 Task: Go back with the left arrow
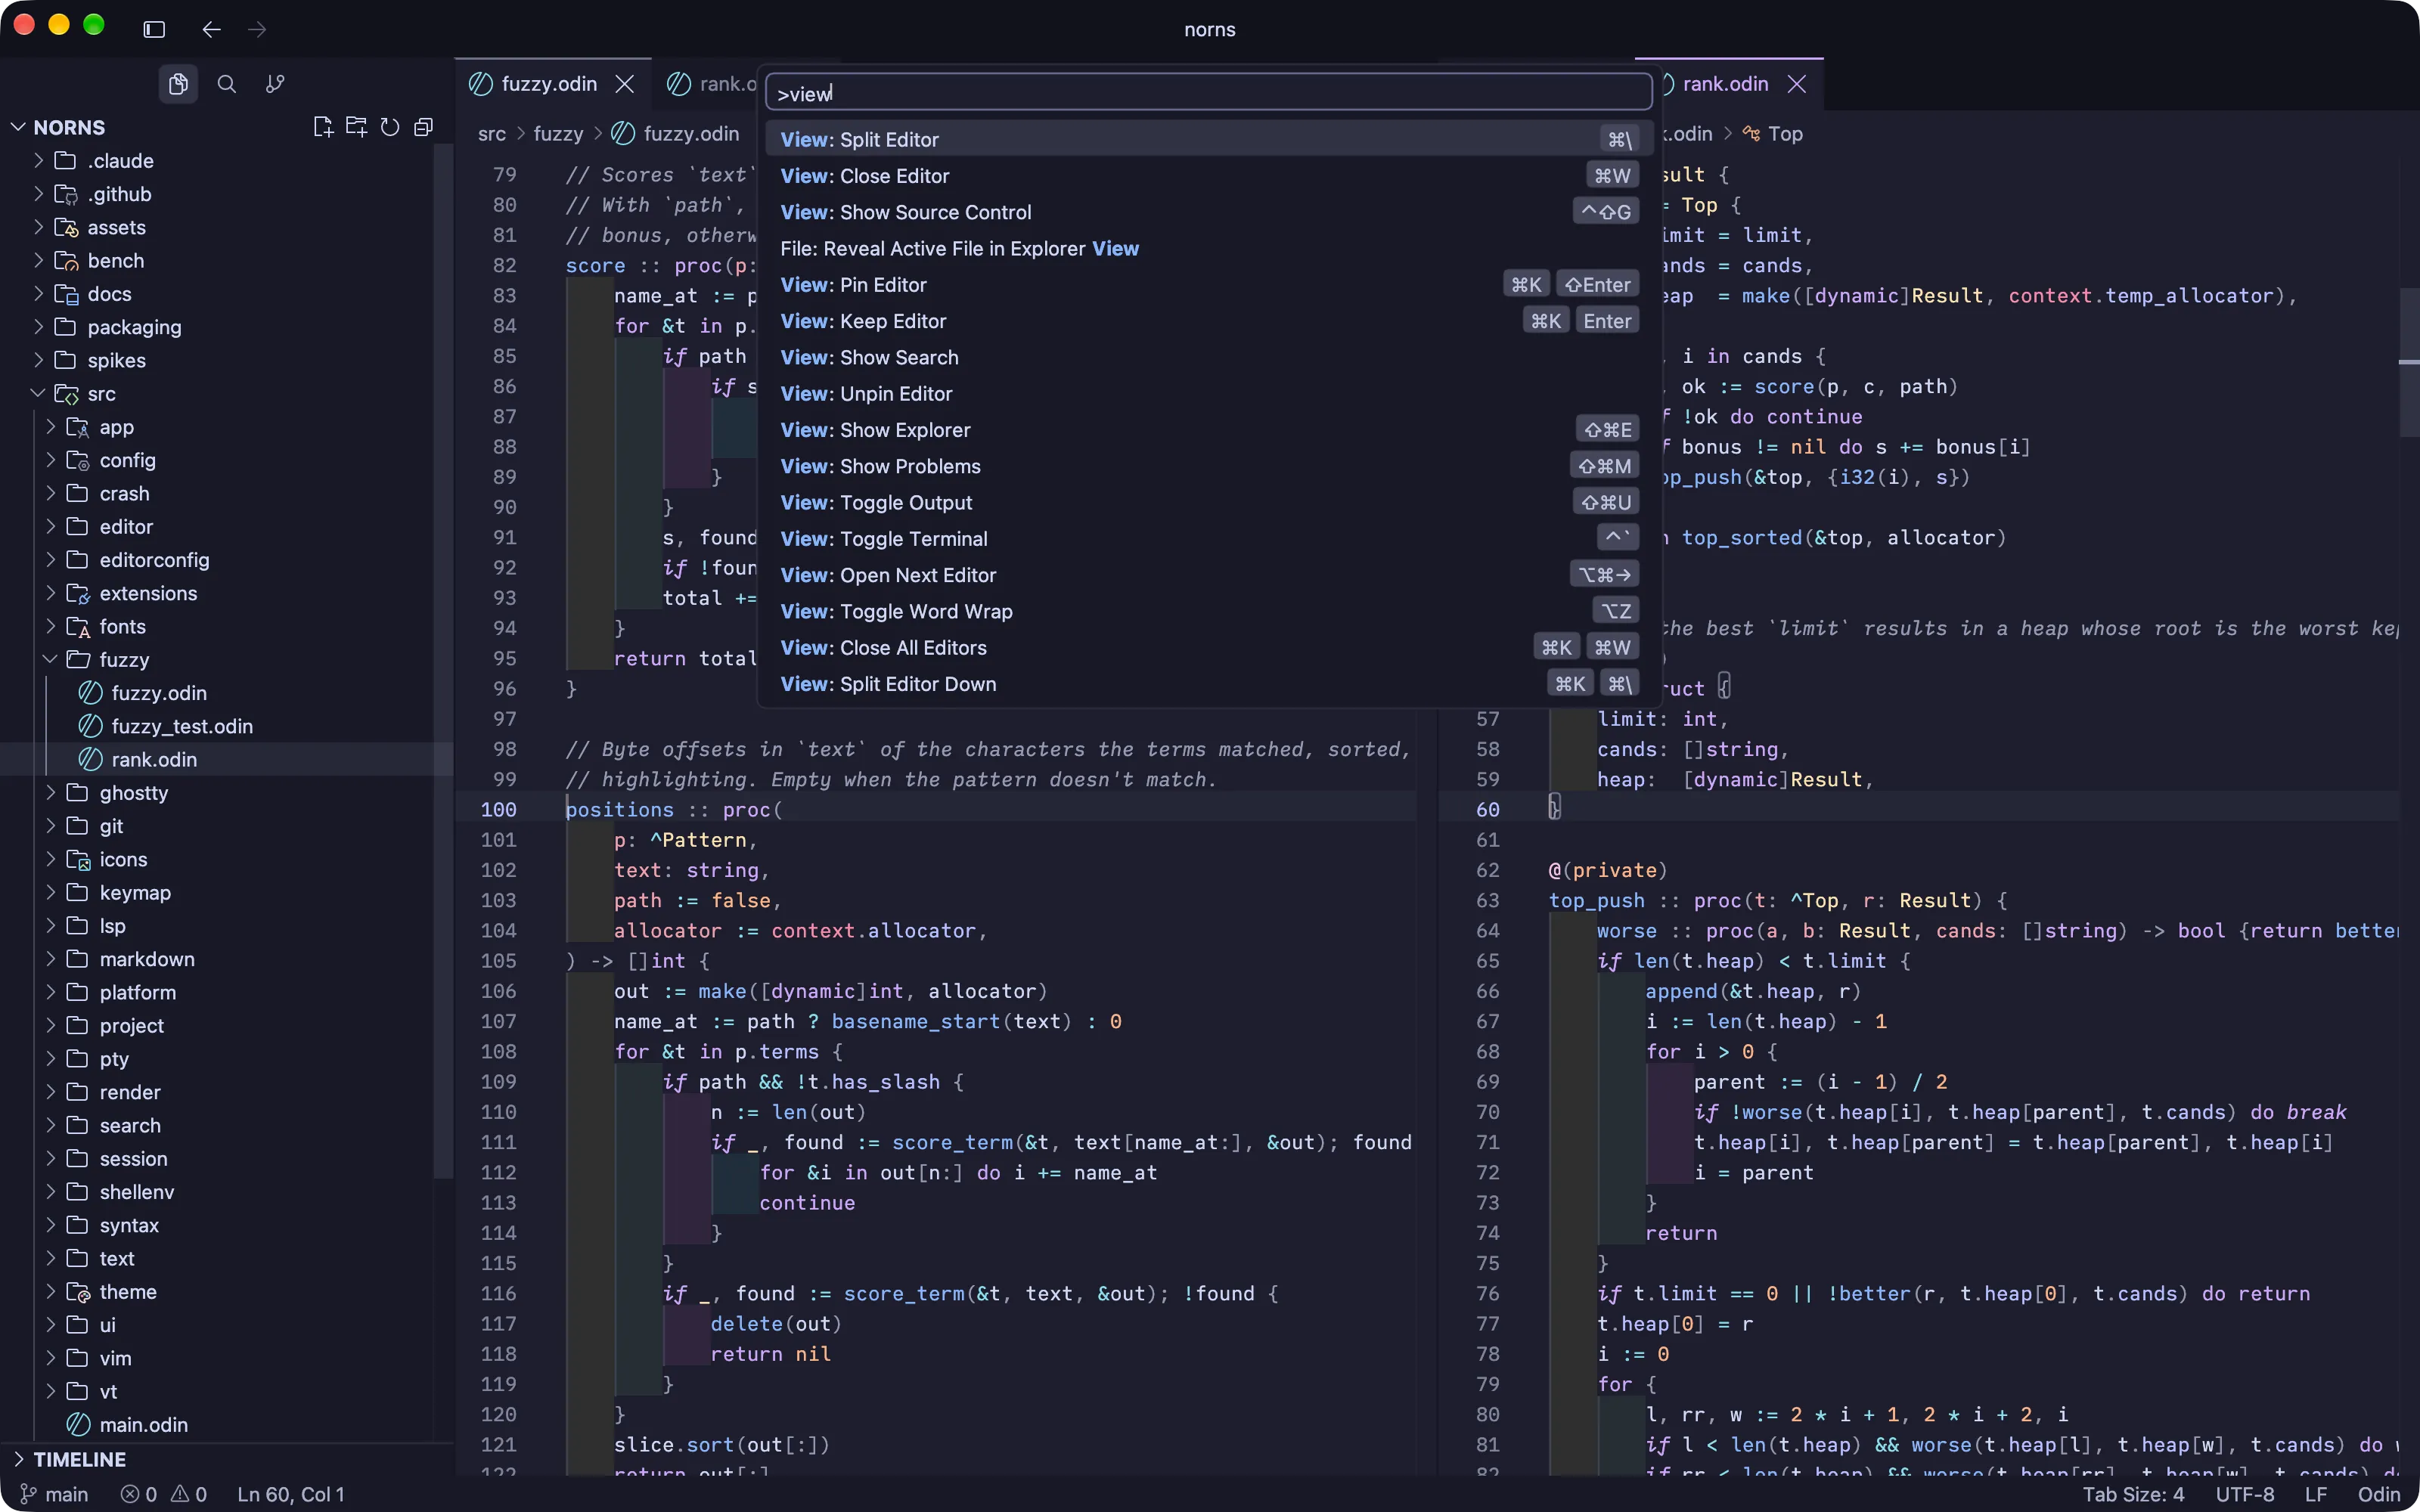tap(211, 29)
